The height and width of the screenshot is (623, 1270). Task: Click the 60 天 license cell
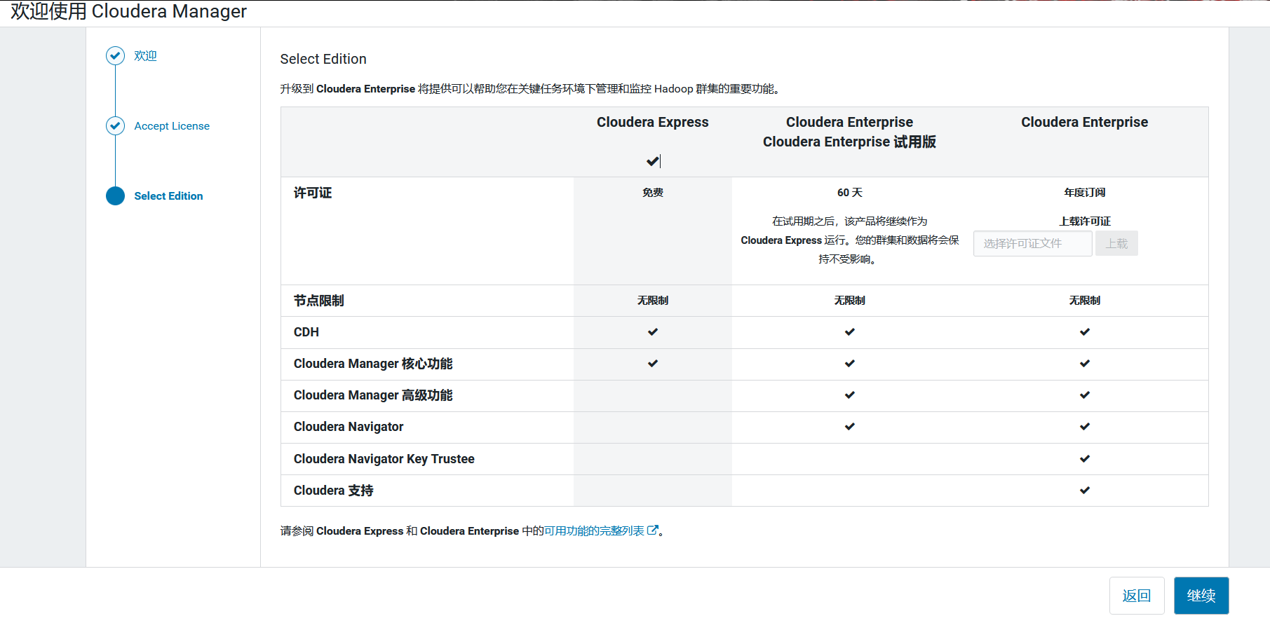(850, 193)
